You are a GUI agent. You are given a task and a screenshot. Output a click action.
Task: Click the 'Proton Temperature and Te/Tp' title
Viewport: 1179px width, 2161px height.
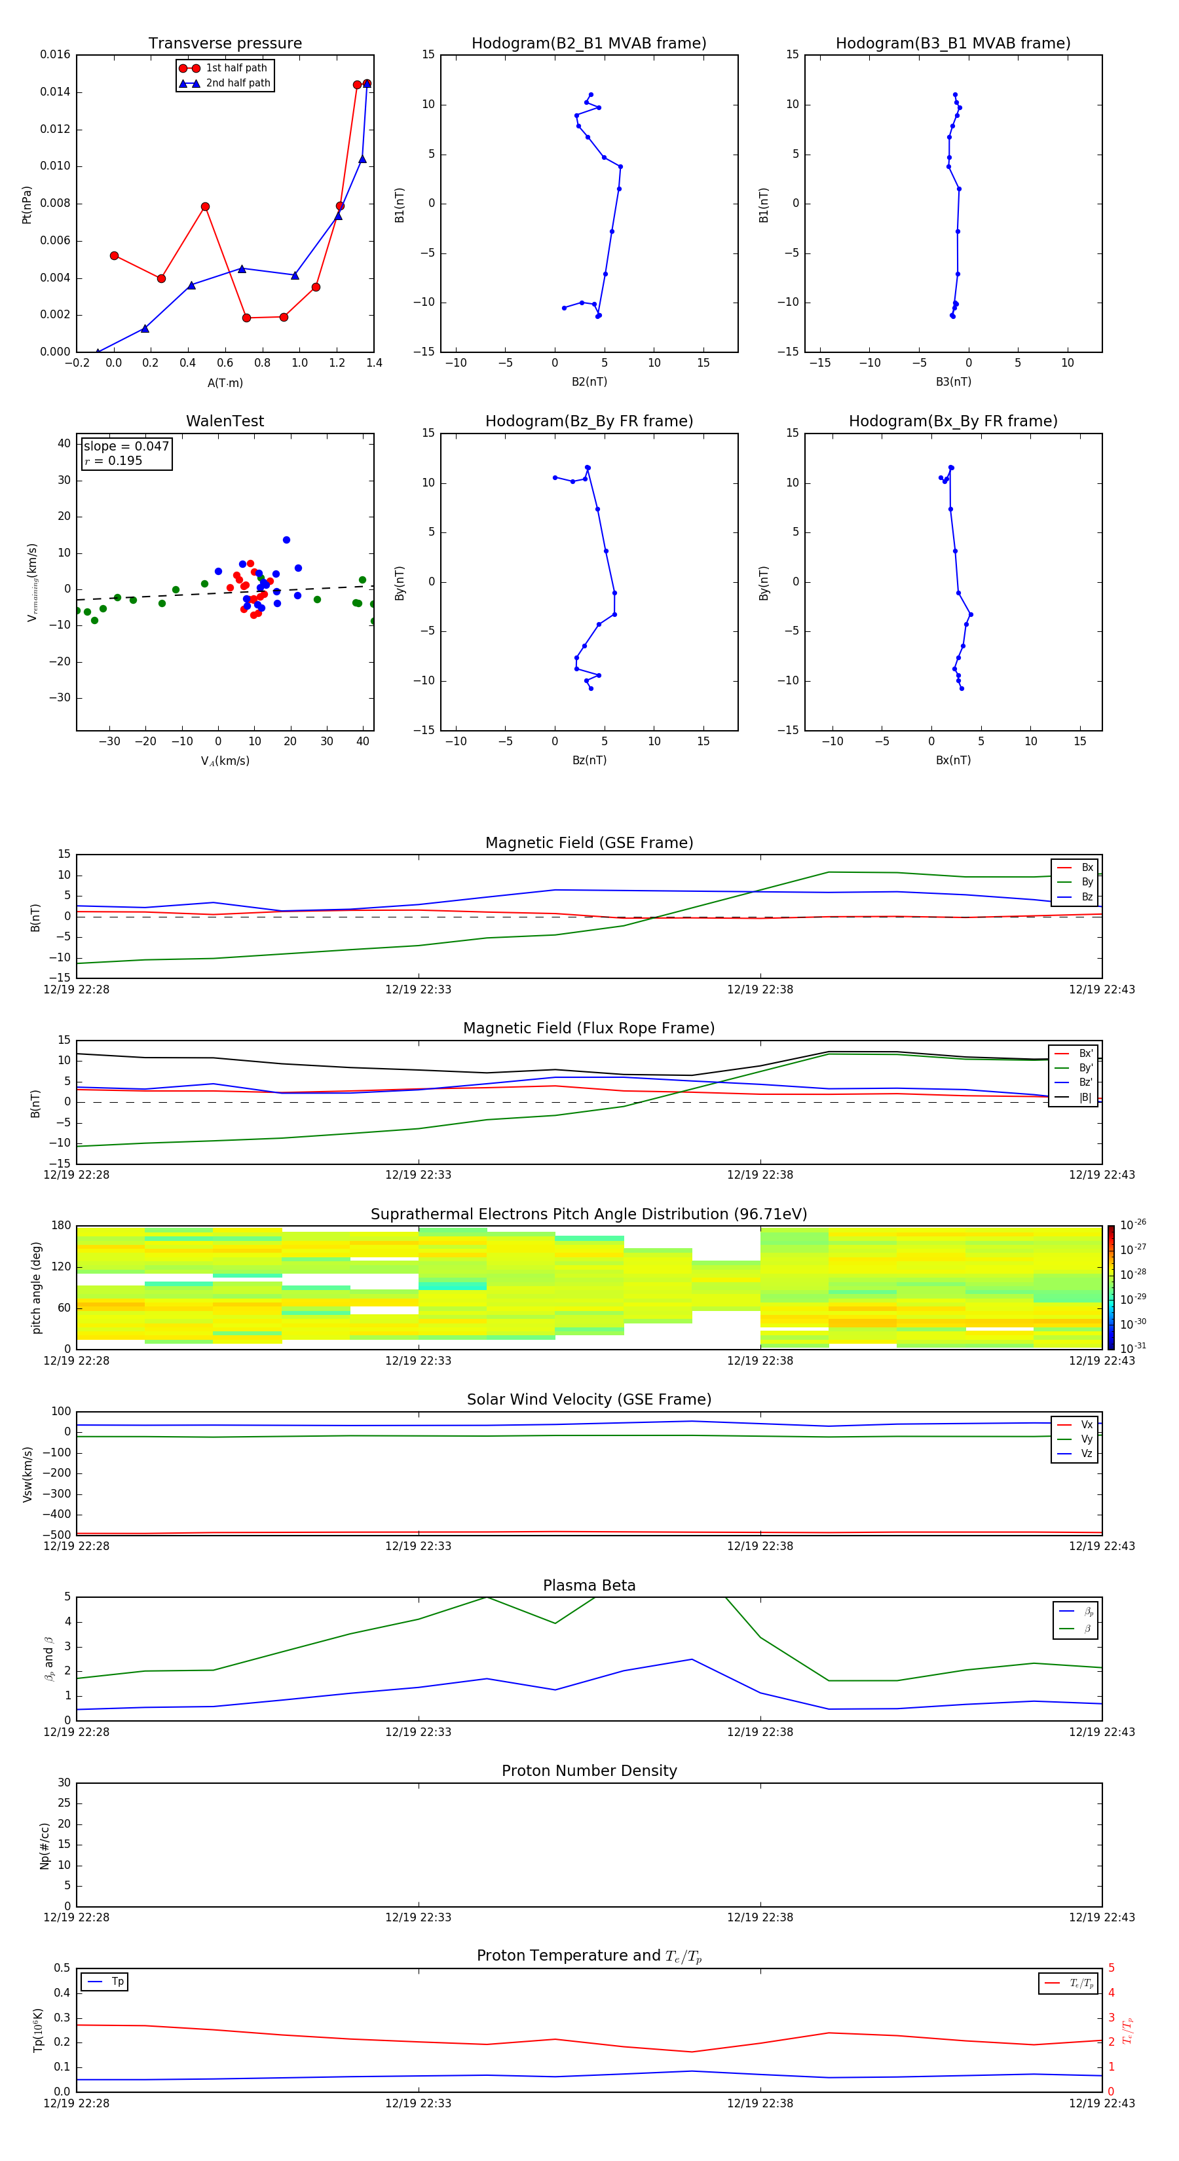(589, 1956)
